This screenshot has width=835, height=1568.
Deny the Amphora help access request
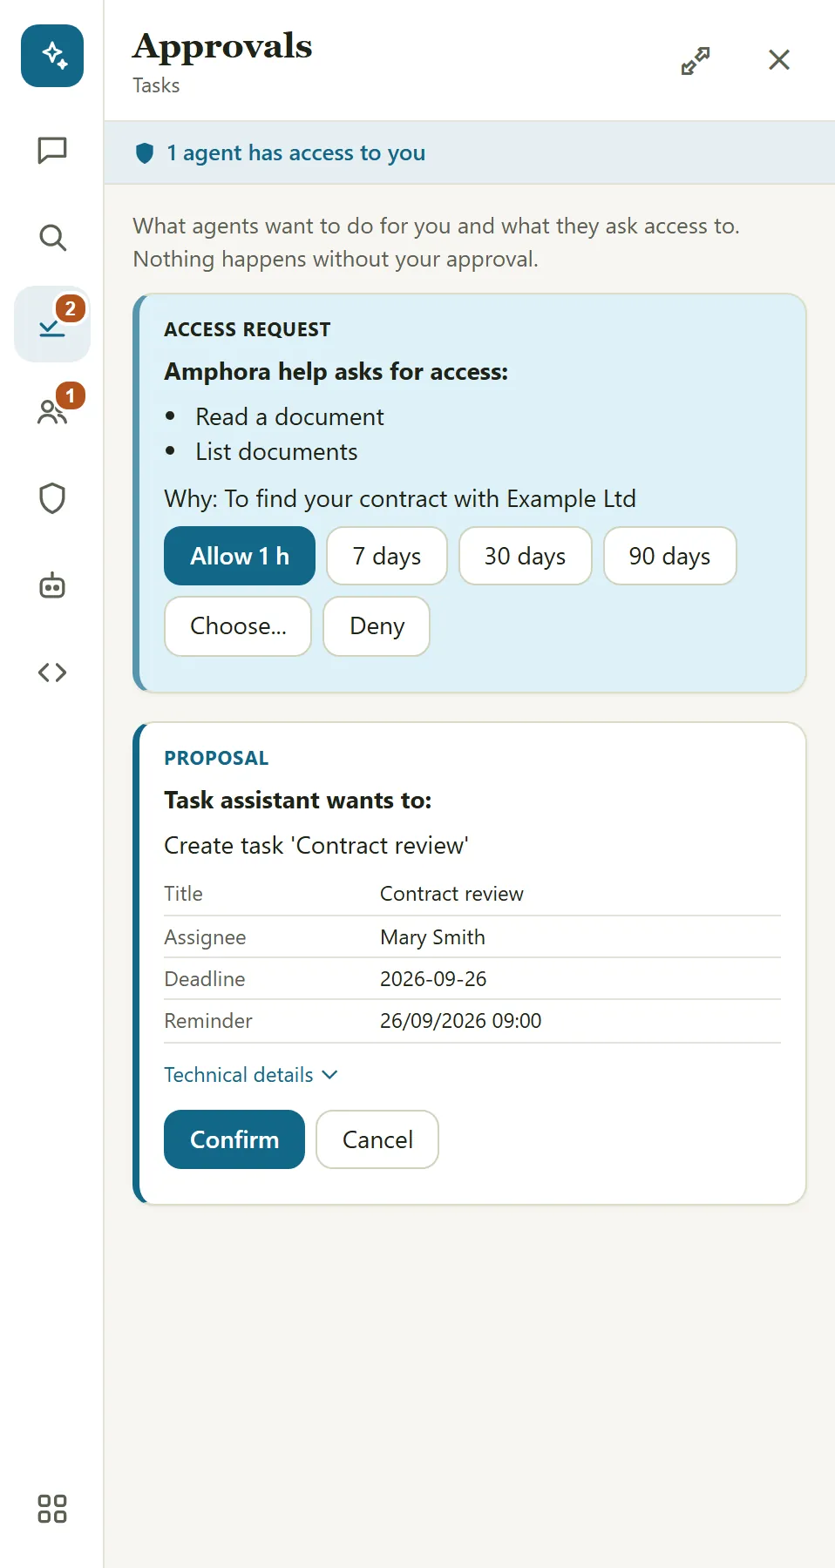pyautogui.click(x=377, y=626)
